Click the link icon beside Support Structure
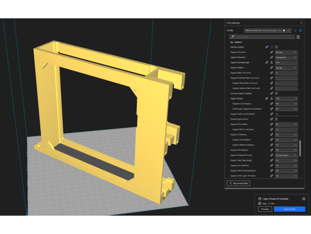 click(271, 52)
